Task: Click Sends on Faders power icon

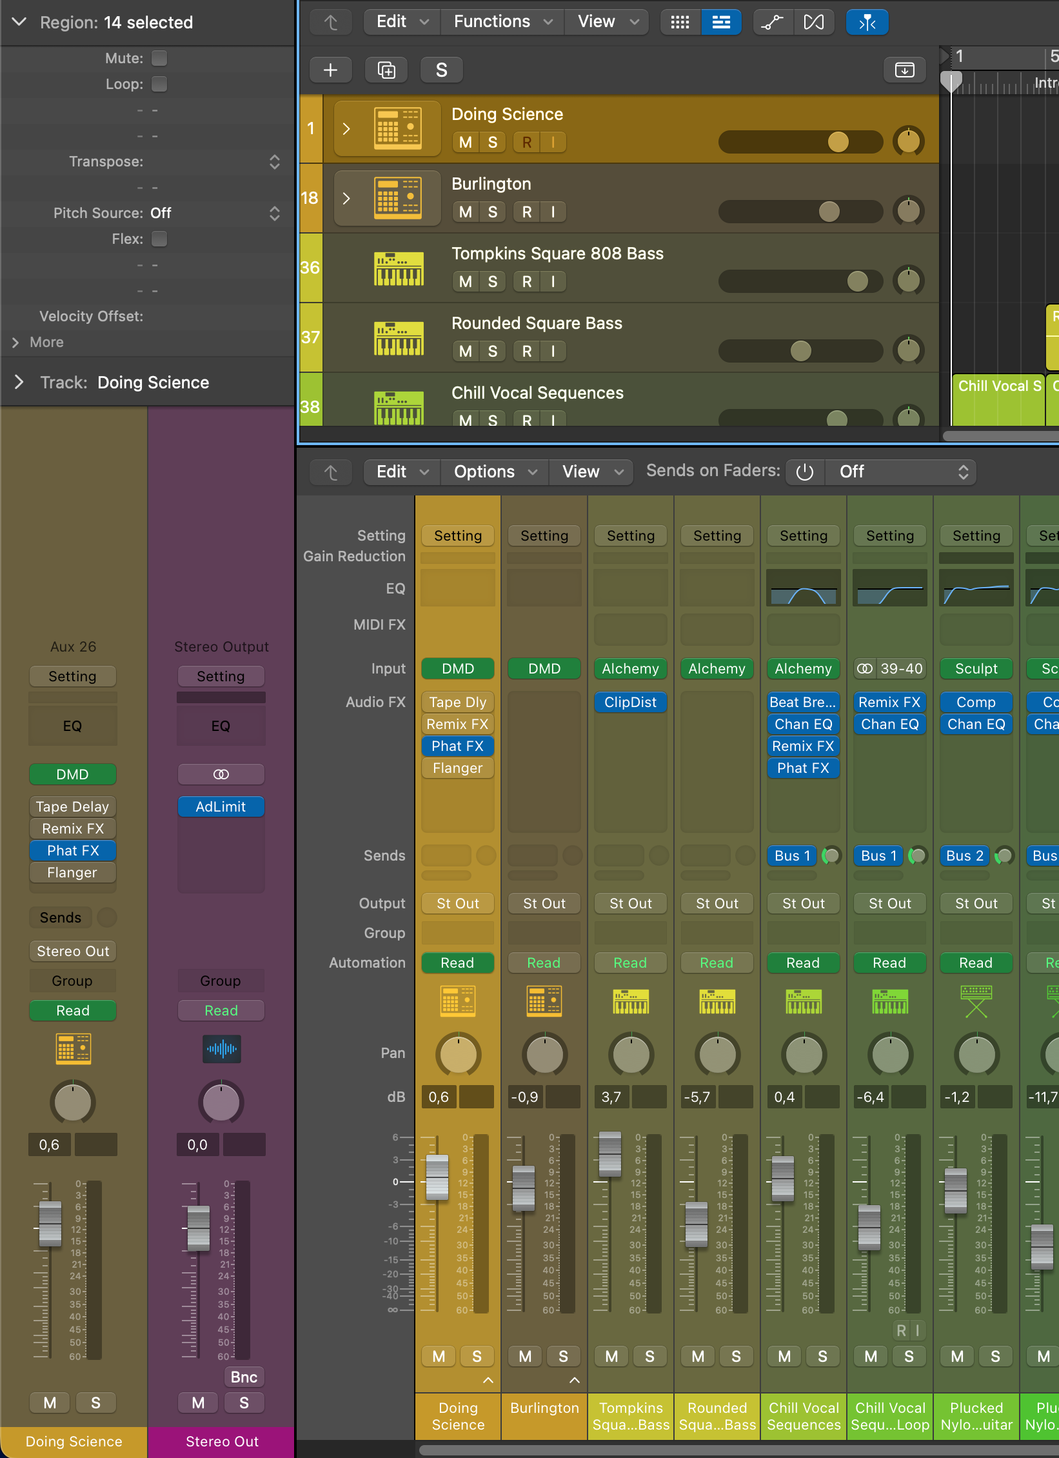Action: [x=804, y=472]
